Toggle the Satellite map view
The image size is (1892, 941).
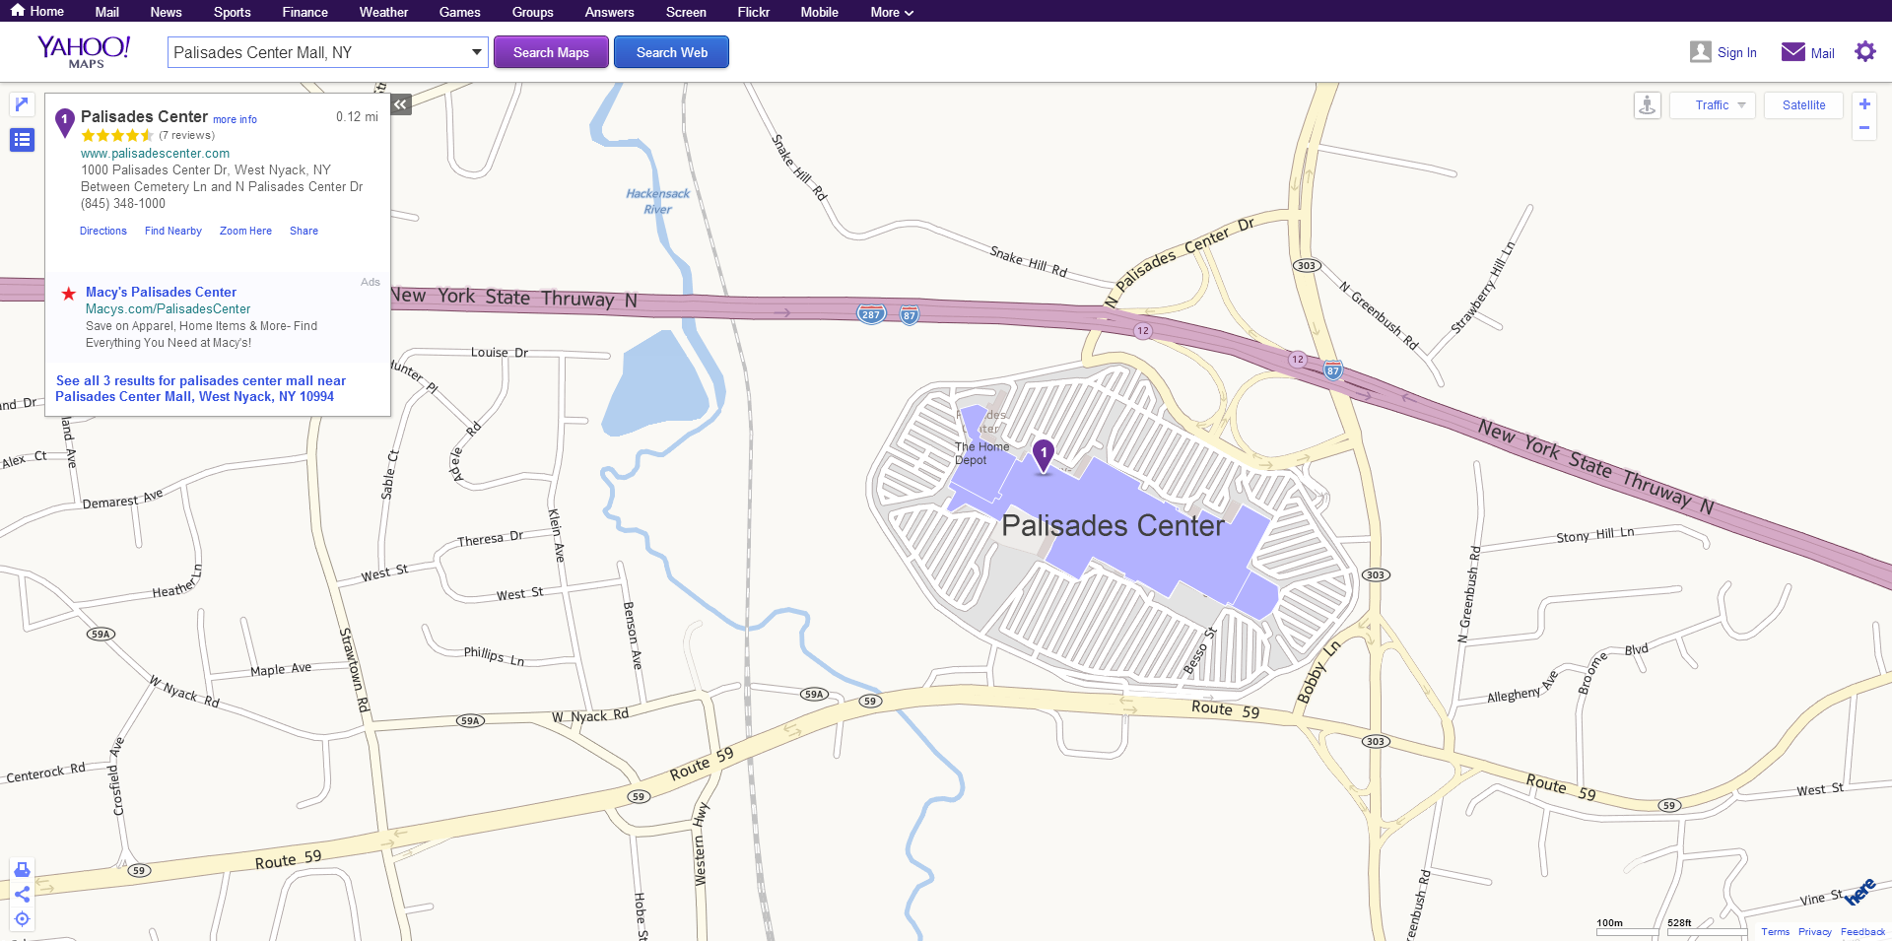[x=1803, y=105]
